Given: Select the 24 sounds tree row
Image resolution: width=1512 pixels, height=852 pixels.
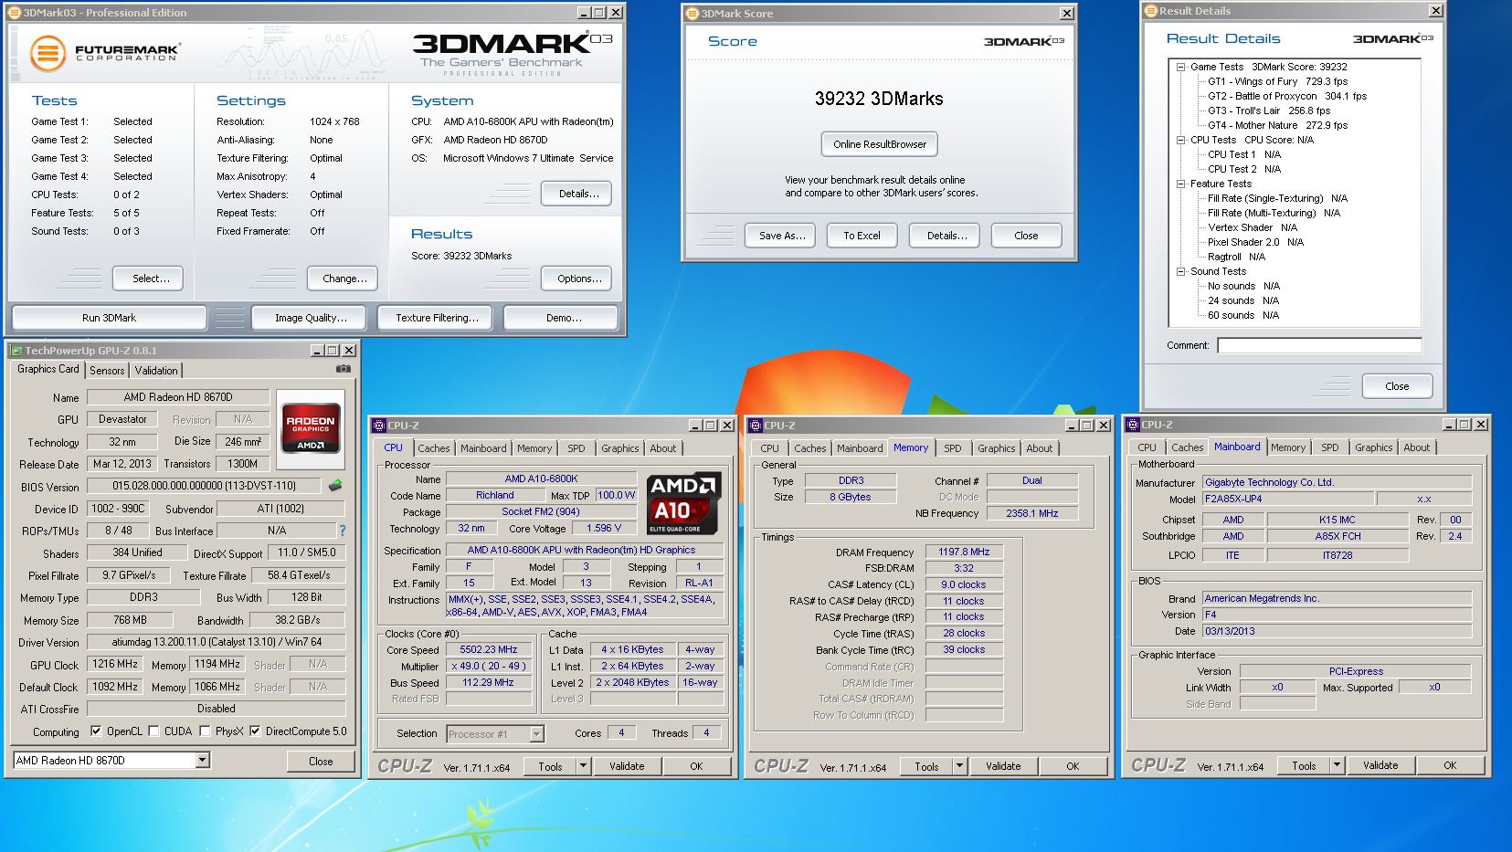Looking at the screenshot, I should click(1242, 300).
